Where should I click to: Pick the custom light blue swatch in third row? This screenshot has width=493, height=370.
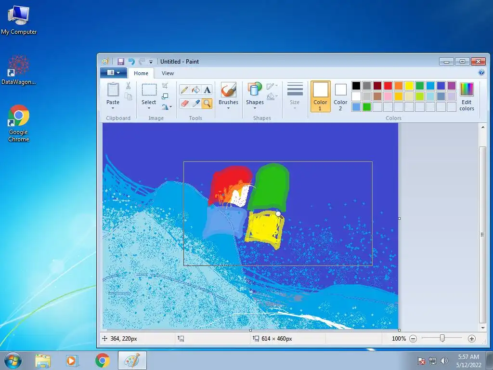click(x=356, y=107)
